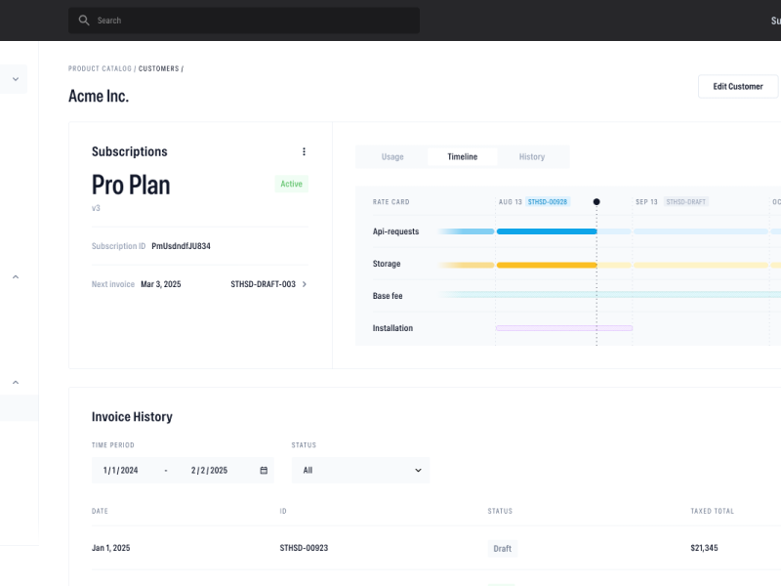The width and height of the screenshot is (781, 586).
Task: Click the Acme Inc. heading
Action: click(99, 96)
